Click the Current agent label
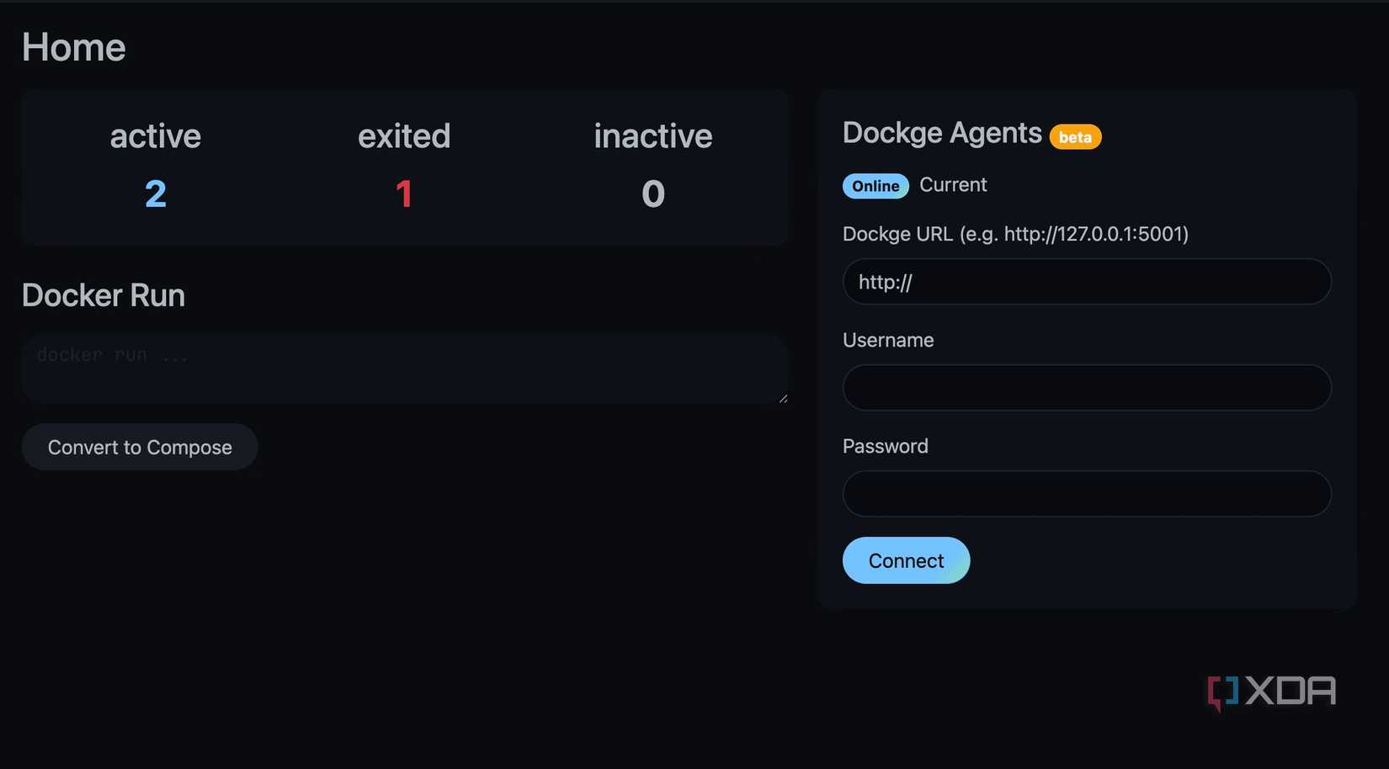This screenshot has width=1389, height=769. click(953, 185)
